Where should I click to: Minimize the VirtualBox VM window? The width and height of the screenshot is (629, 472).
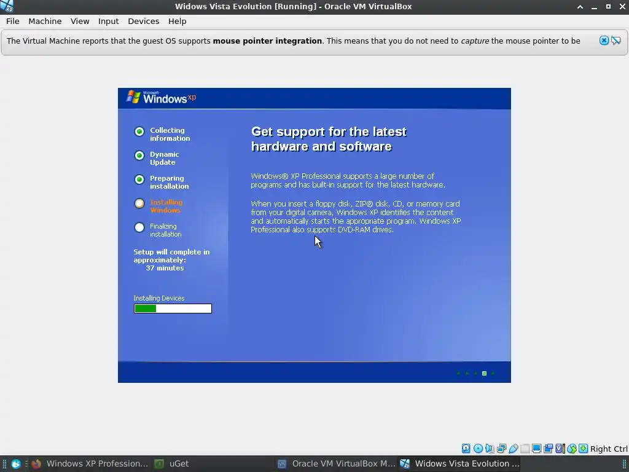594,7
